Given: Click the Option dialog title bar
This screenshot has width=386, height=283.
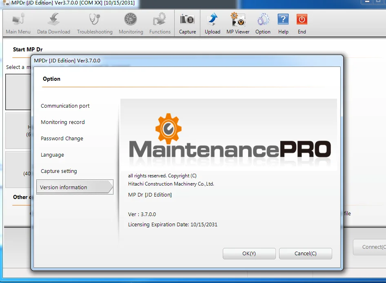Looking at the screenshot, I should coord(187,60).
